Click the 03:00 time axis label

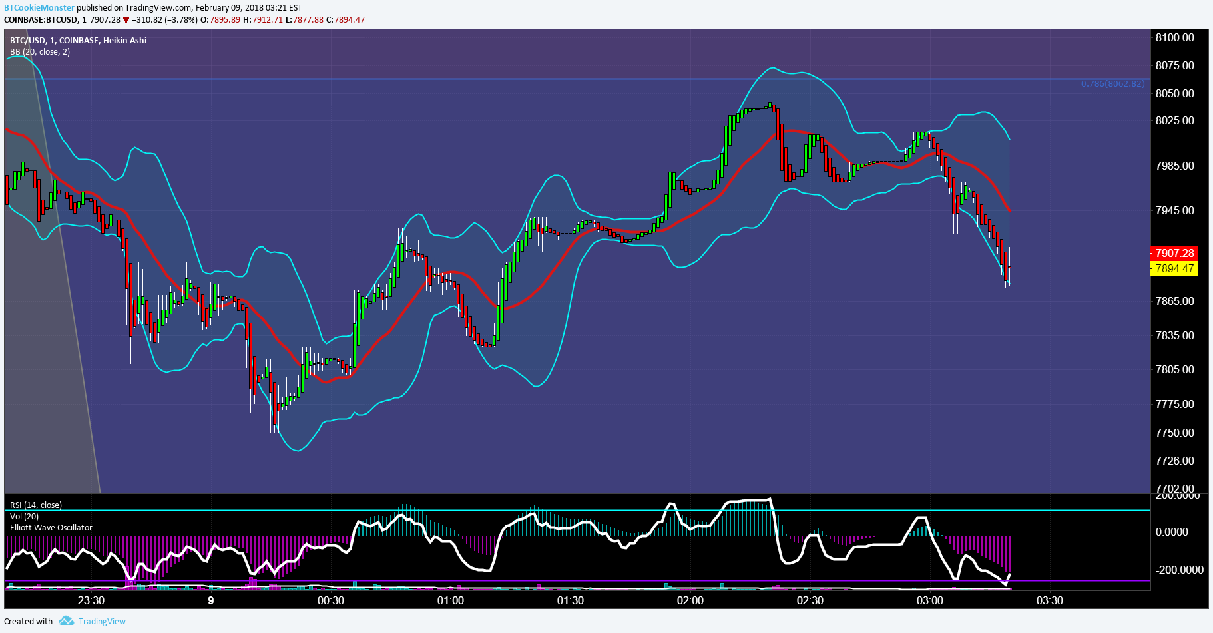(x=930, y=600)
